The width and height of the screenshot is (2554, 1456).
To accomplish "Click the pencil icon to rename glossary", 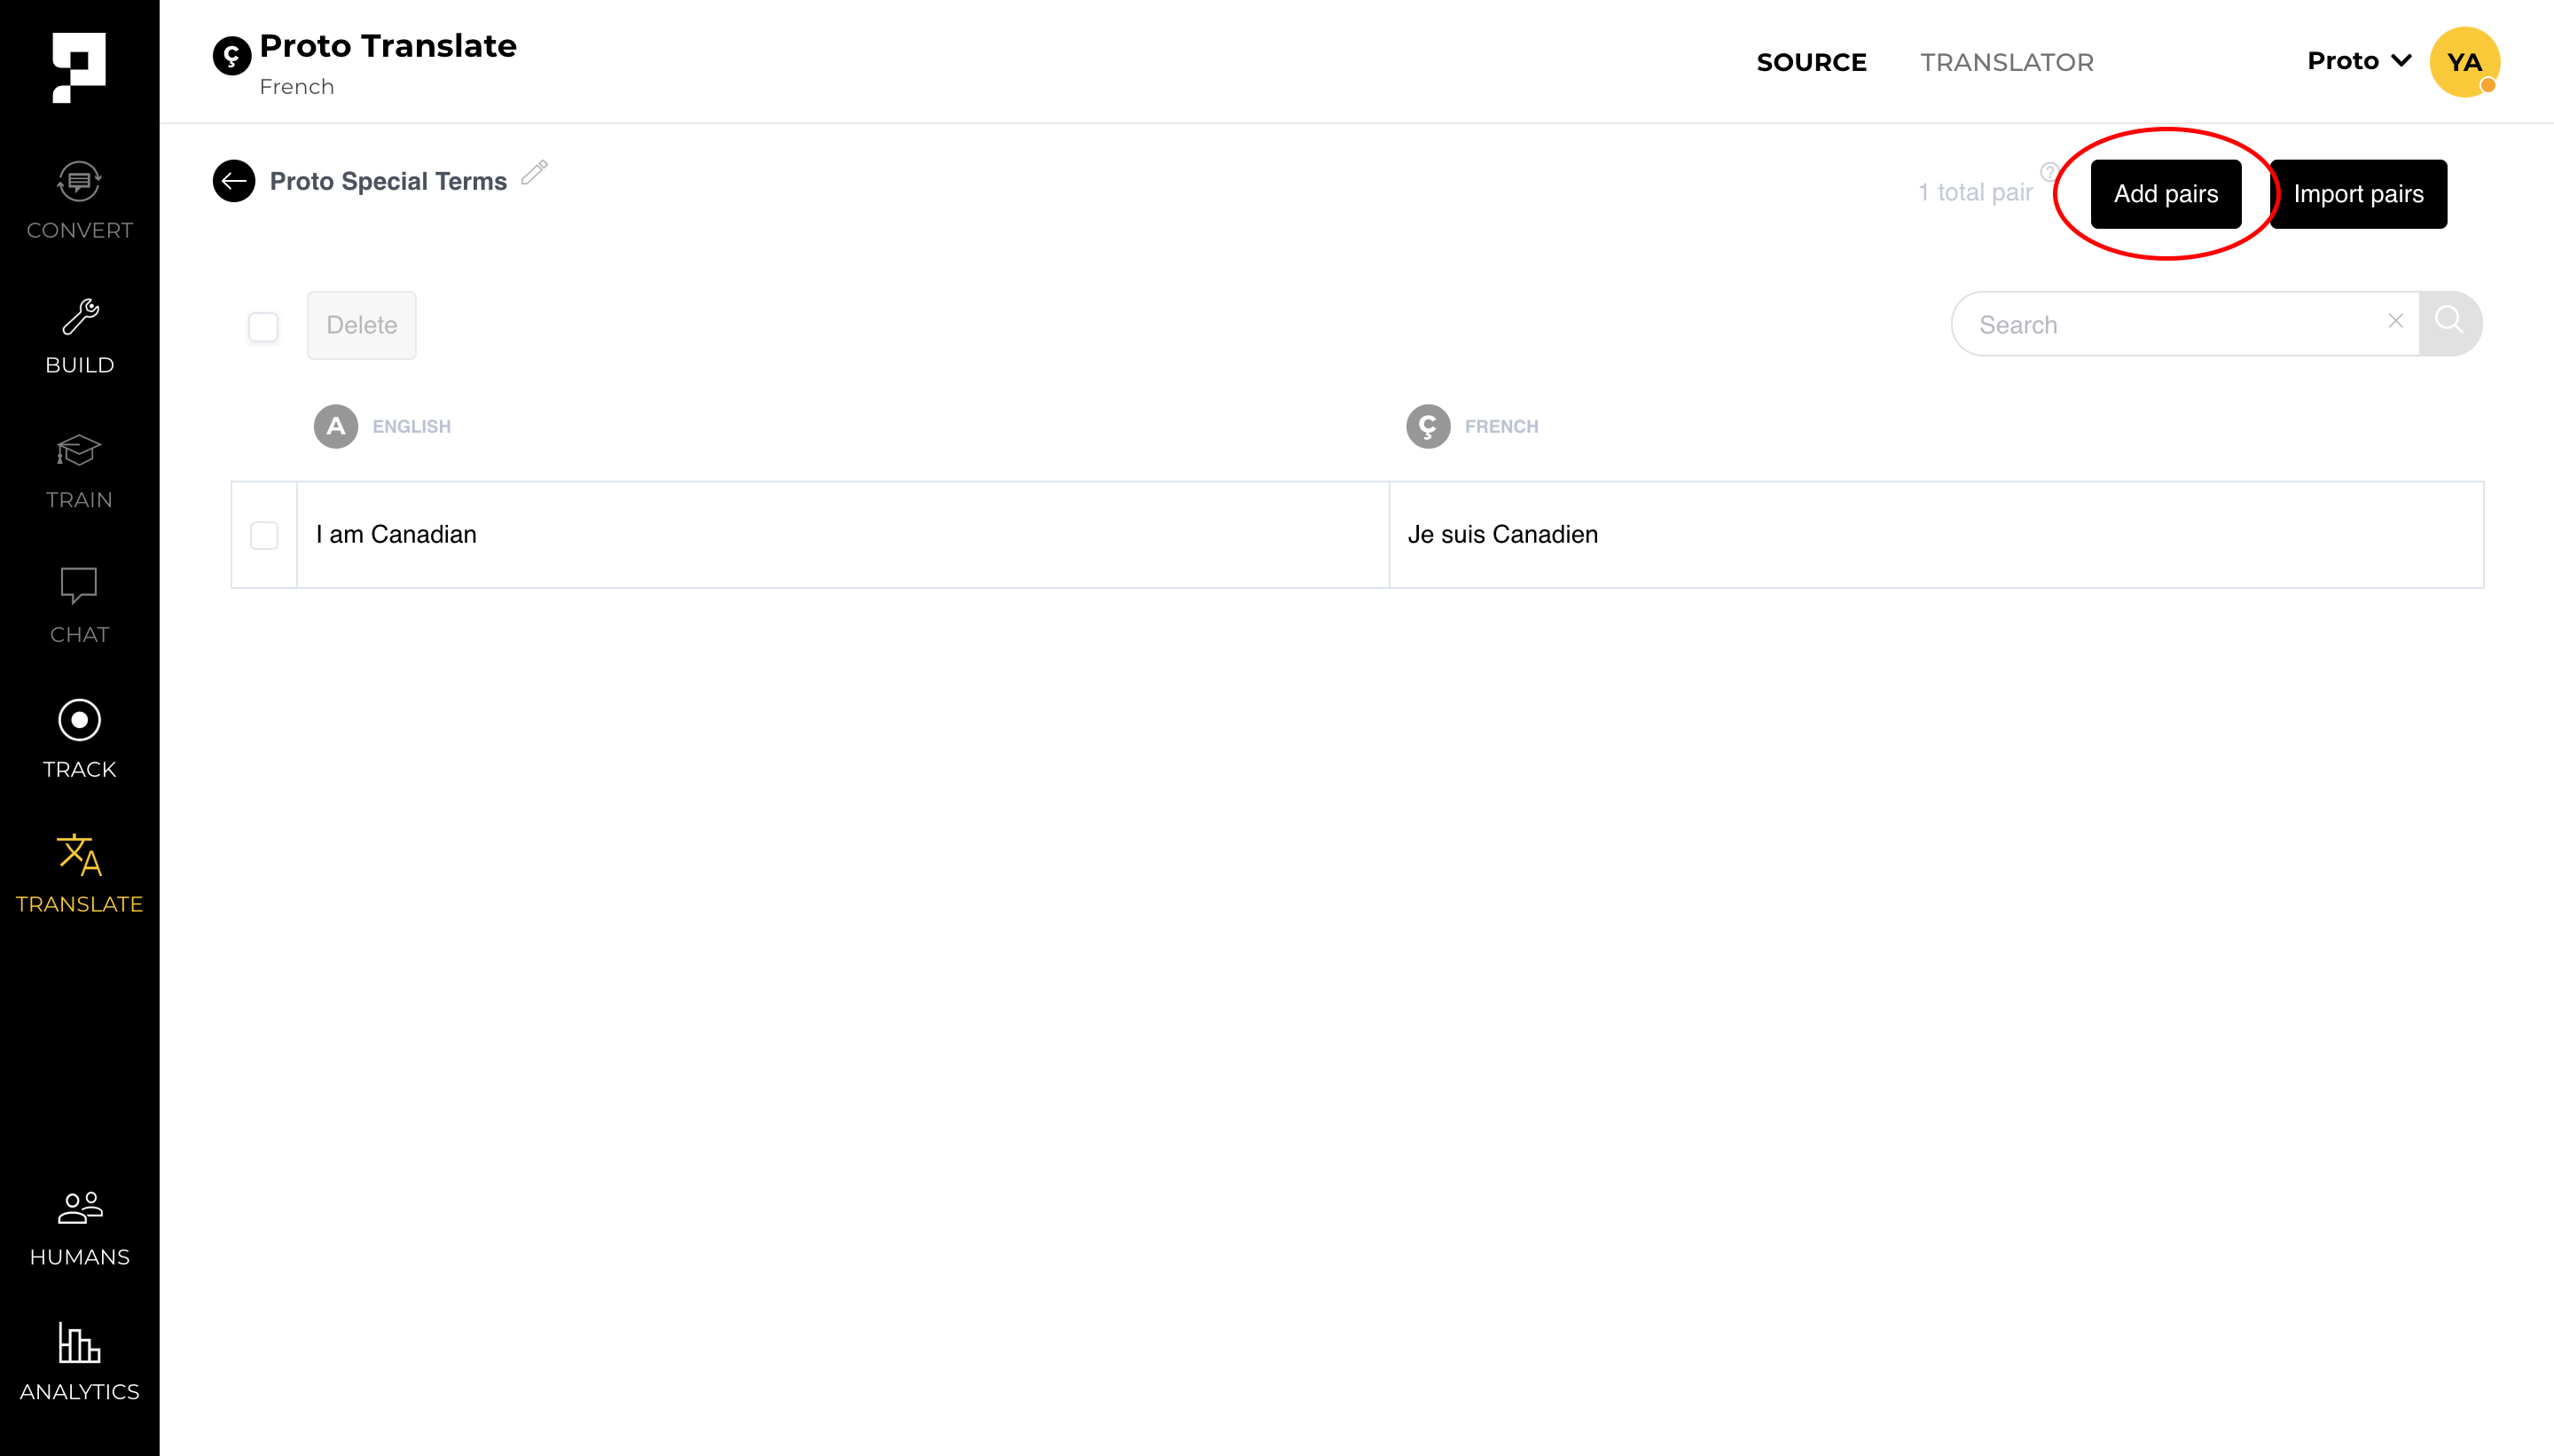I will (x=535, y=172).
